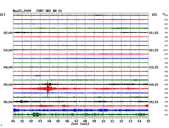This screenshot has width=169, height=128.
Task: Click minute tick label 07
Action: click(76, 121)
